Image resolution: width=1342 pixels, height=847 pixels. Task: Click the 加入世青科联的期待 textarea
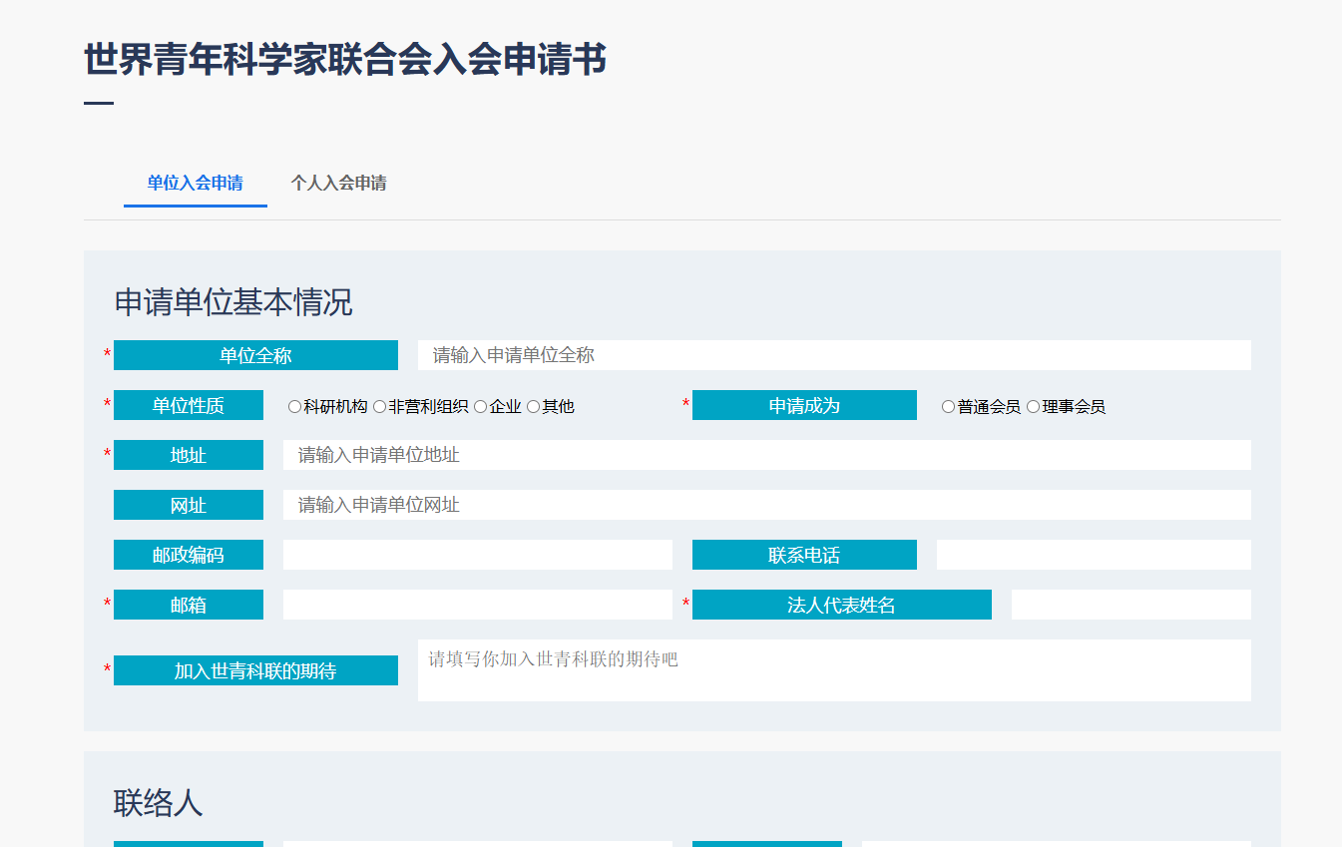(x=833, y=670)
